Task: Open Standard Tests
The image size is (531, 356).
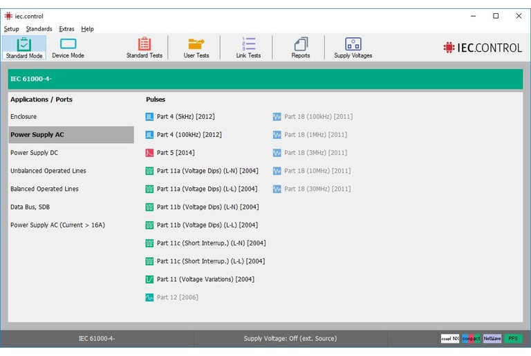Action: point(145,48)
